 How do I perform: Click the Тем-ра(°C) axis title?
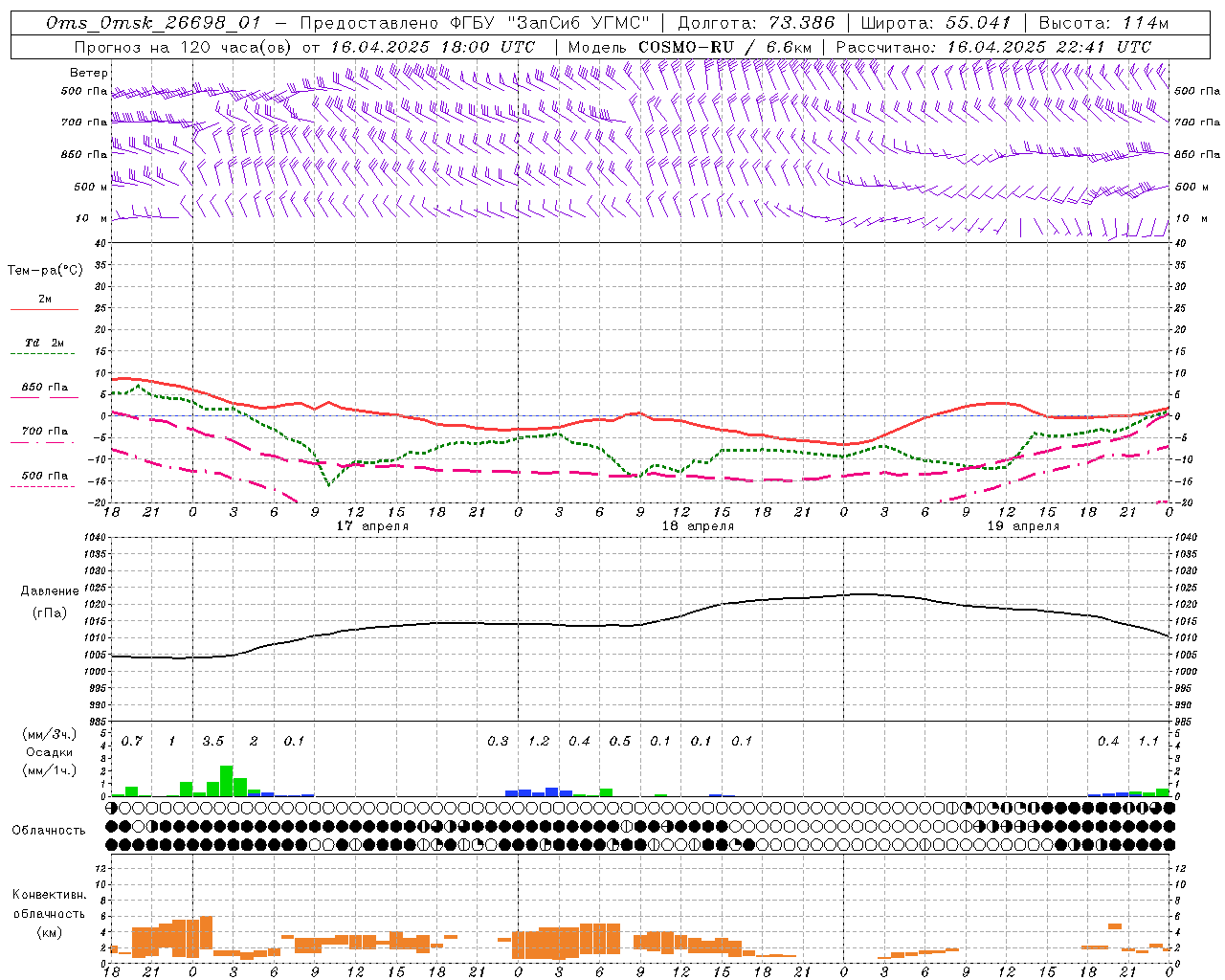tap(45, 271)
